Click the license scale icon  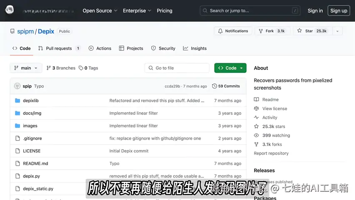click(x=256, y=108)
